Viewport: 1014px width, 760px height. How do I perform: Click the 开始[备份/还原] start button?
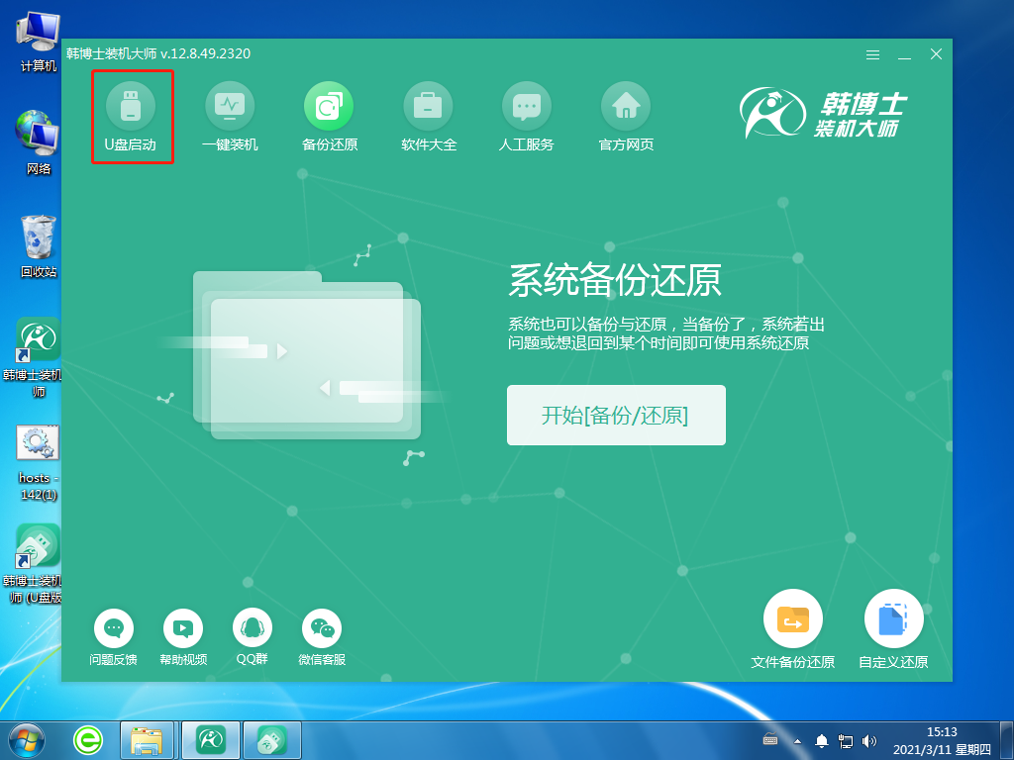tap(616, 415)
